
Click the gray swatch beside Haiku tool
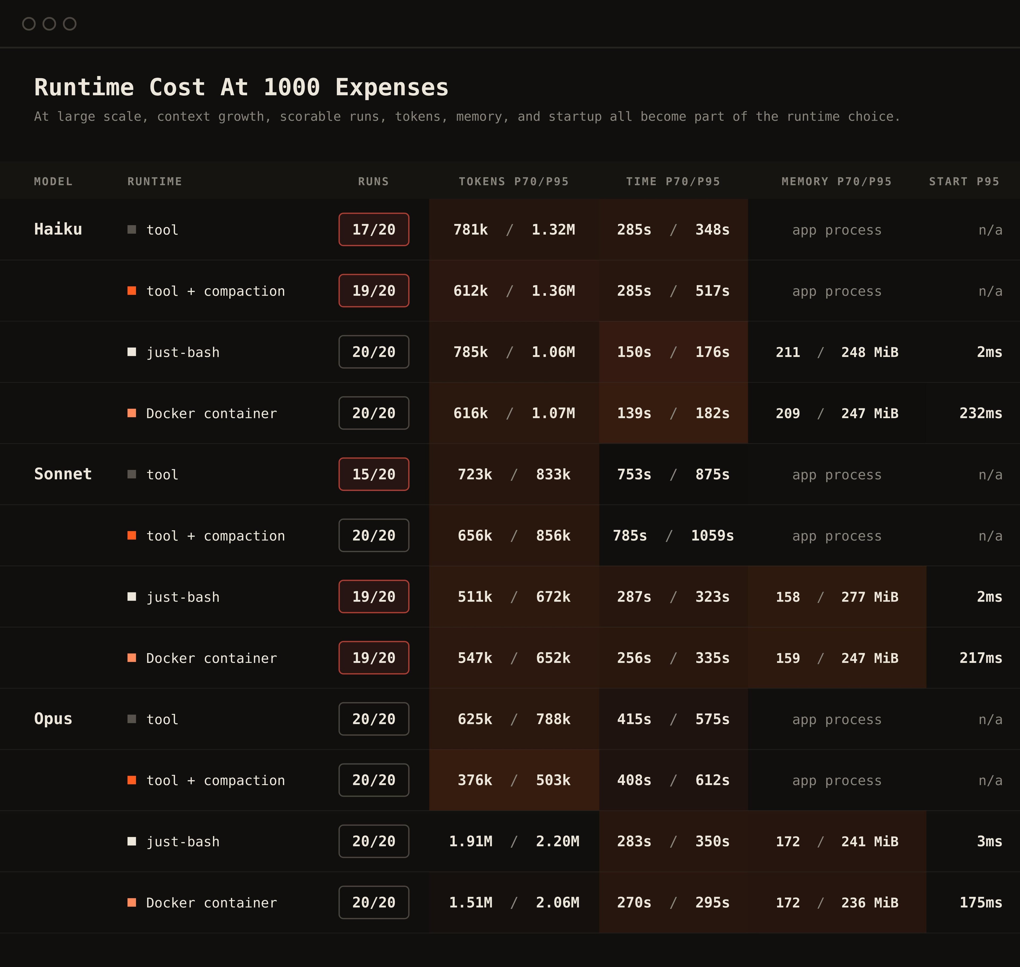coord(132,229)
